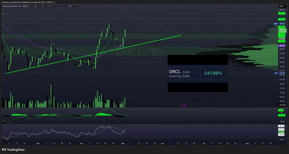This screenshot has width=289, height=154.
Task: Click the 'Jun' label on the time axis
Action: (x=162, y=143)
